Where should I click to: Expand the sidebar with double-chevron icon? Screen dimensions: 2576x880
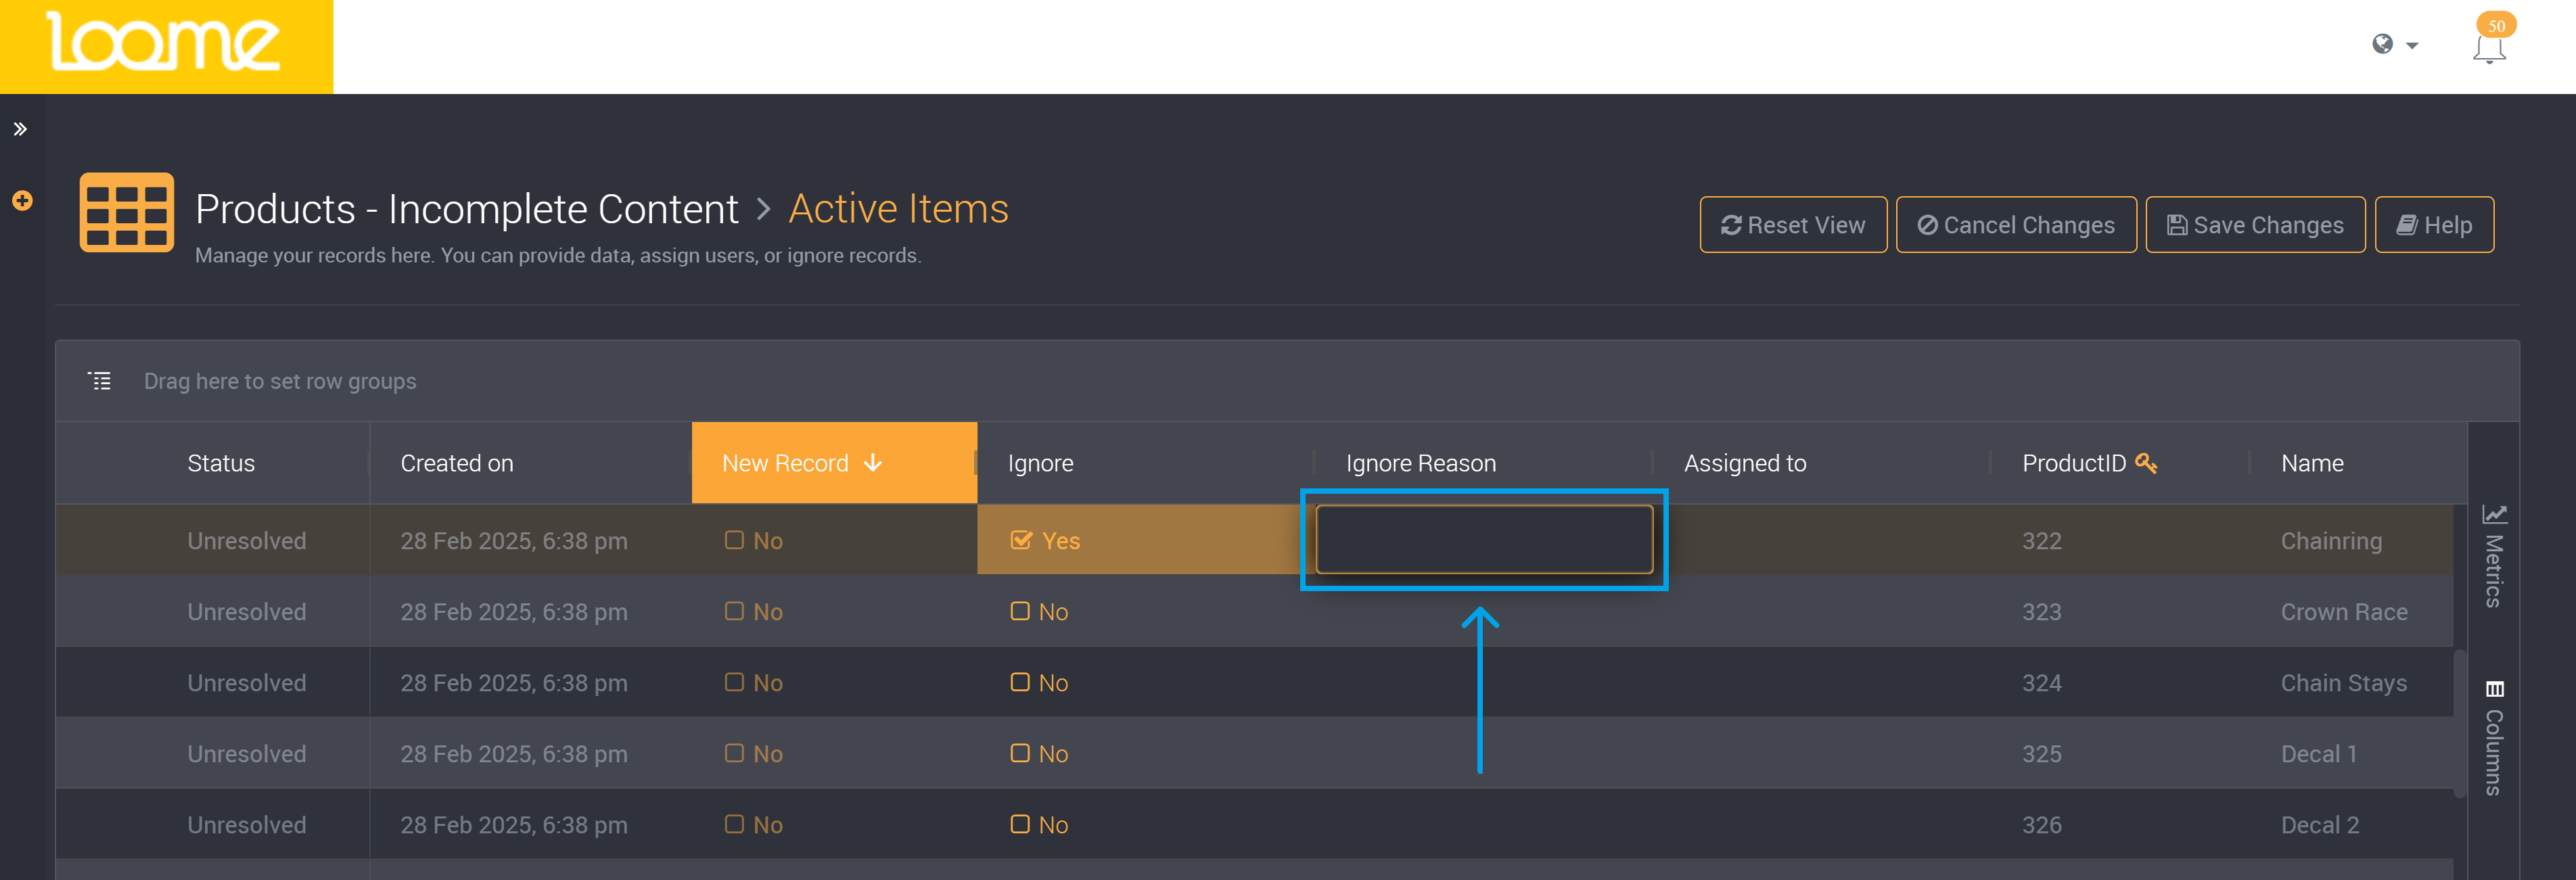tap(20, 129)
